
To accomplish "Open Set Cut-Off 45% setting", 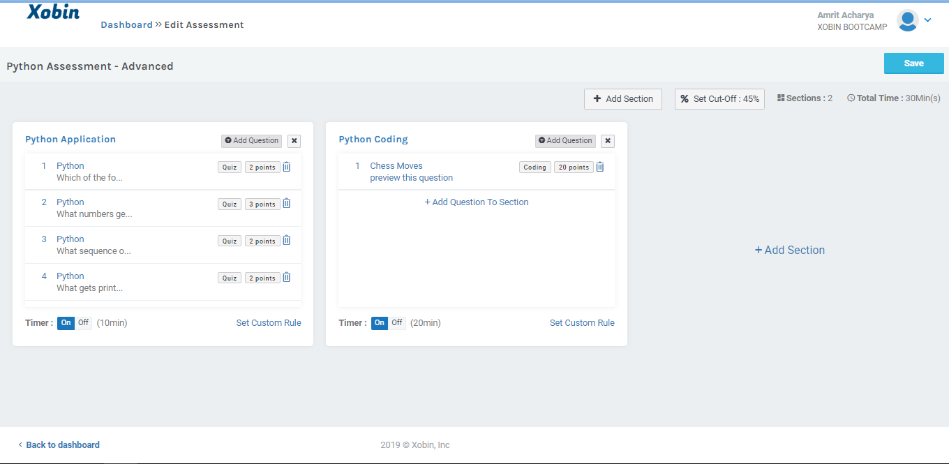I will coord(719,99).
